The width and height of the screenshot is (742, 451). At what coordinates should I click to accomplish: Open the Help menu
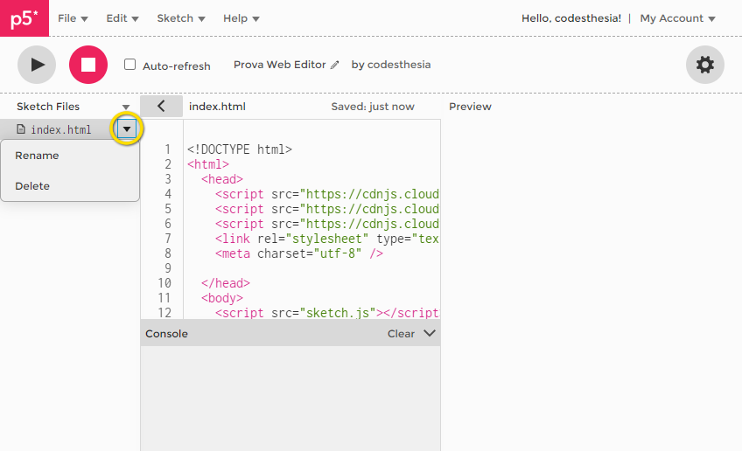tap(241, 18)
